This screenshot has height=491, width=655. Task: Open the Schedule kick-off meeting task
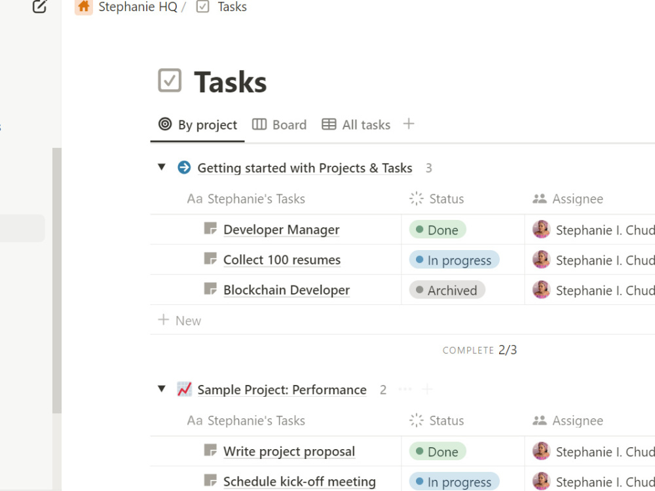299,481
